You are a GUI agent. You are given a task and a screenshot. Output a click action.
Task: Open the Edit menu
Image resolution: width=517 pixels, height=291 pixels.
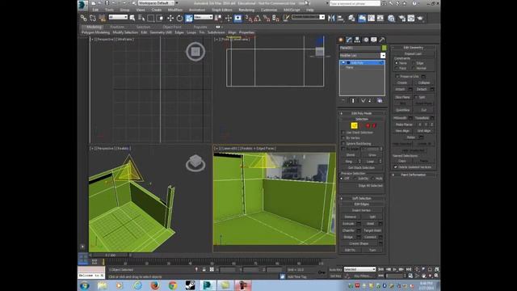click(x=95, y=10)
